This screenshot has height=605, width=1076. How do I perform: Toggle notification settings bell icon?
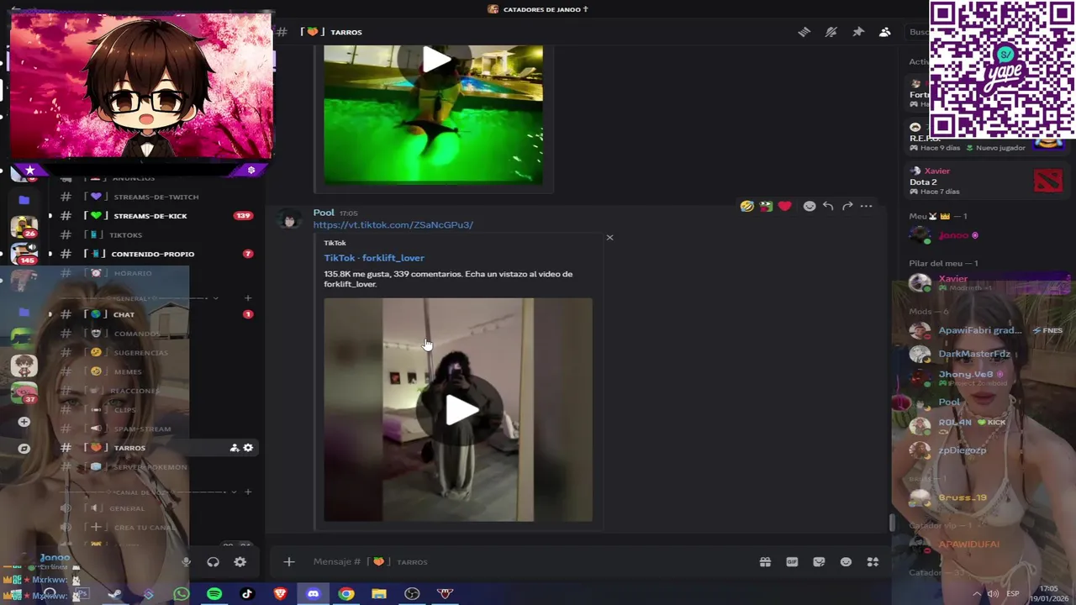tap(831, 32)
